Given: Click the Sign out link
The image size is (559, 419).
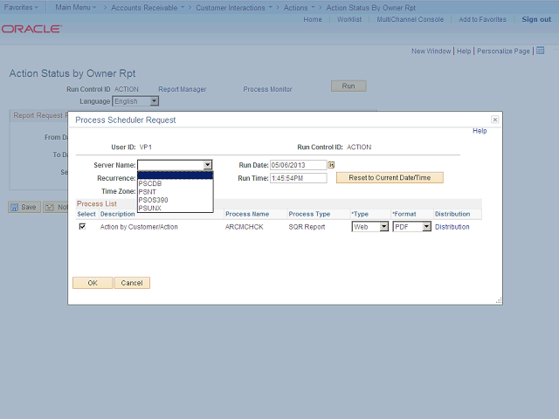Looking at the screenshot, I should coord(536,19).
